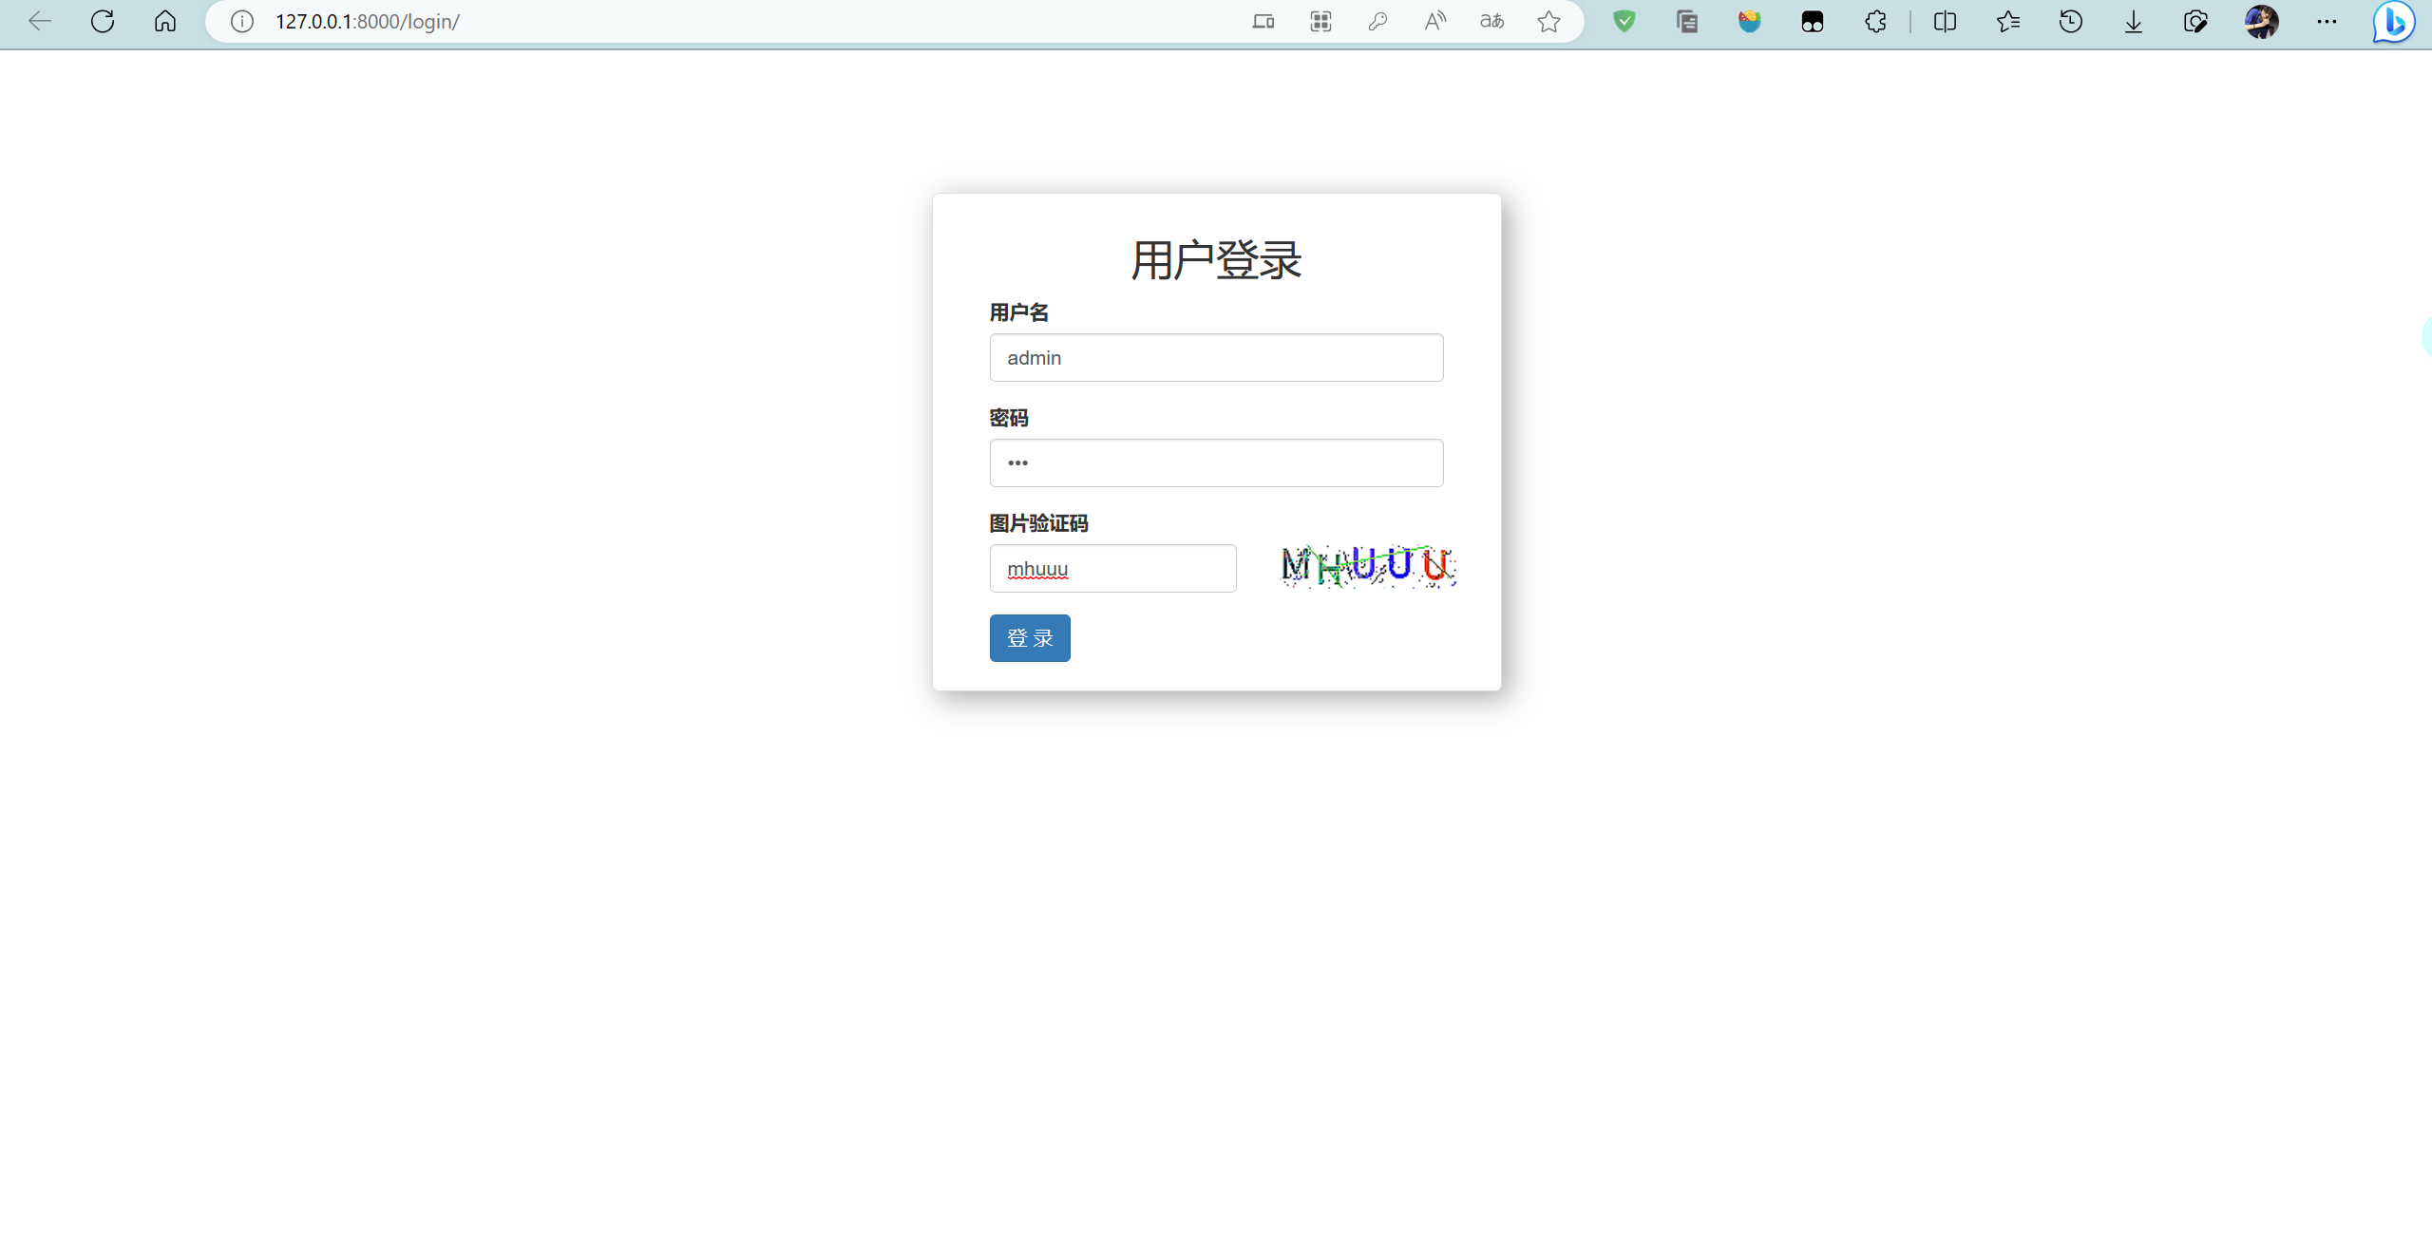
Task: Launch the Web Capture tool
Action: [2197, 21]
